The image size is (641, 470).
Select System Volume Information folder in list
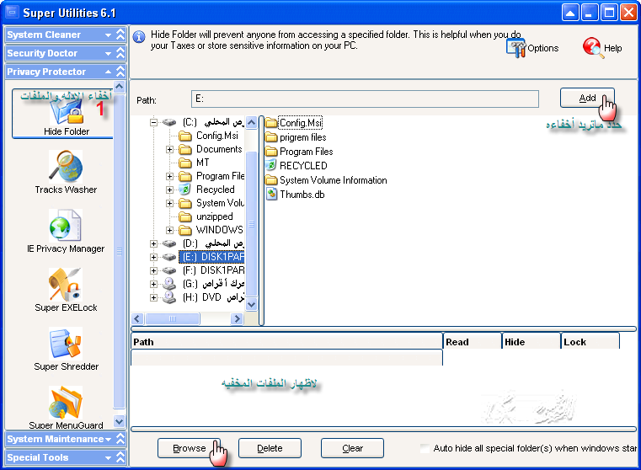pos(326,180)
